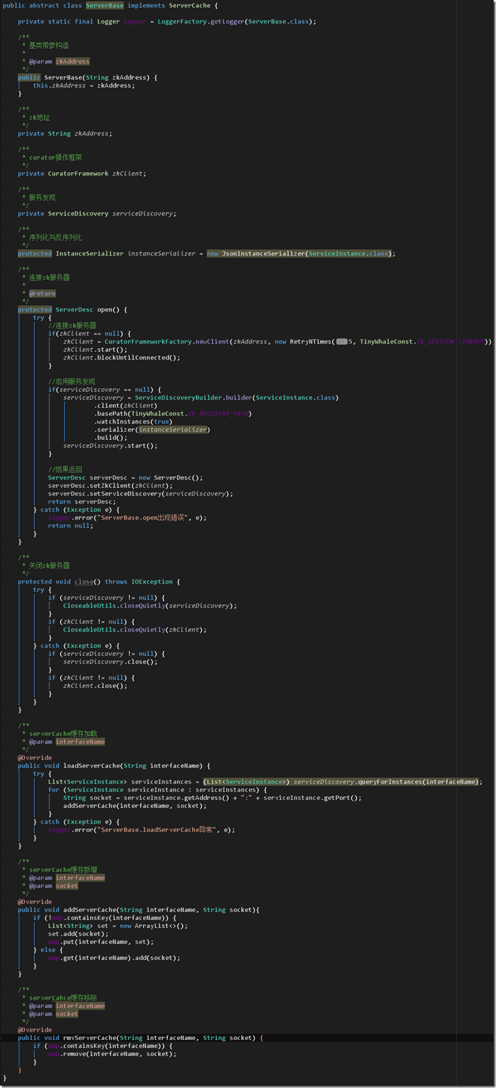Click the rmvServerCache method name
The image size is (496, 1088).
click(90, 1038)
